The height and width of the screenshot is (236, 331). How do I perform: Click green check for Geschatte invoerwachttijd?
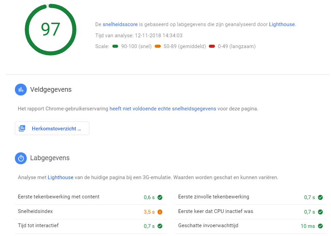pyautogui.click(x=320, y=226)
